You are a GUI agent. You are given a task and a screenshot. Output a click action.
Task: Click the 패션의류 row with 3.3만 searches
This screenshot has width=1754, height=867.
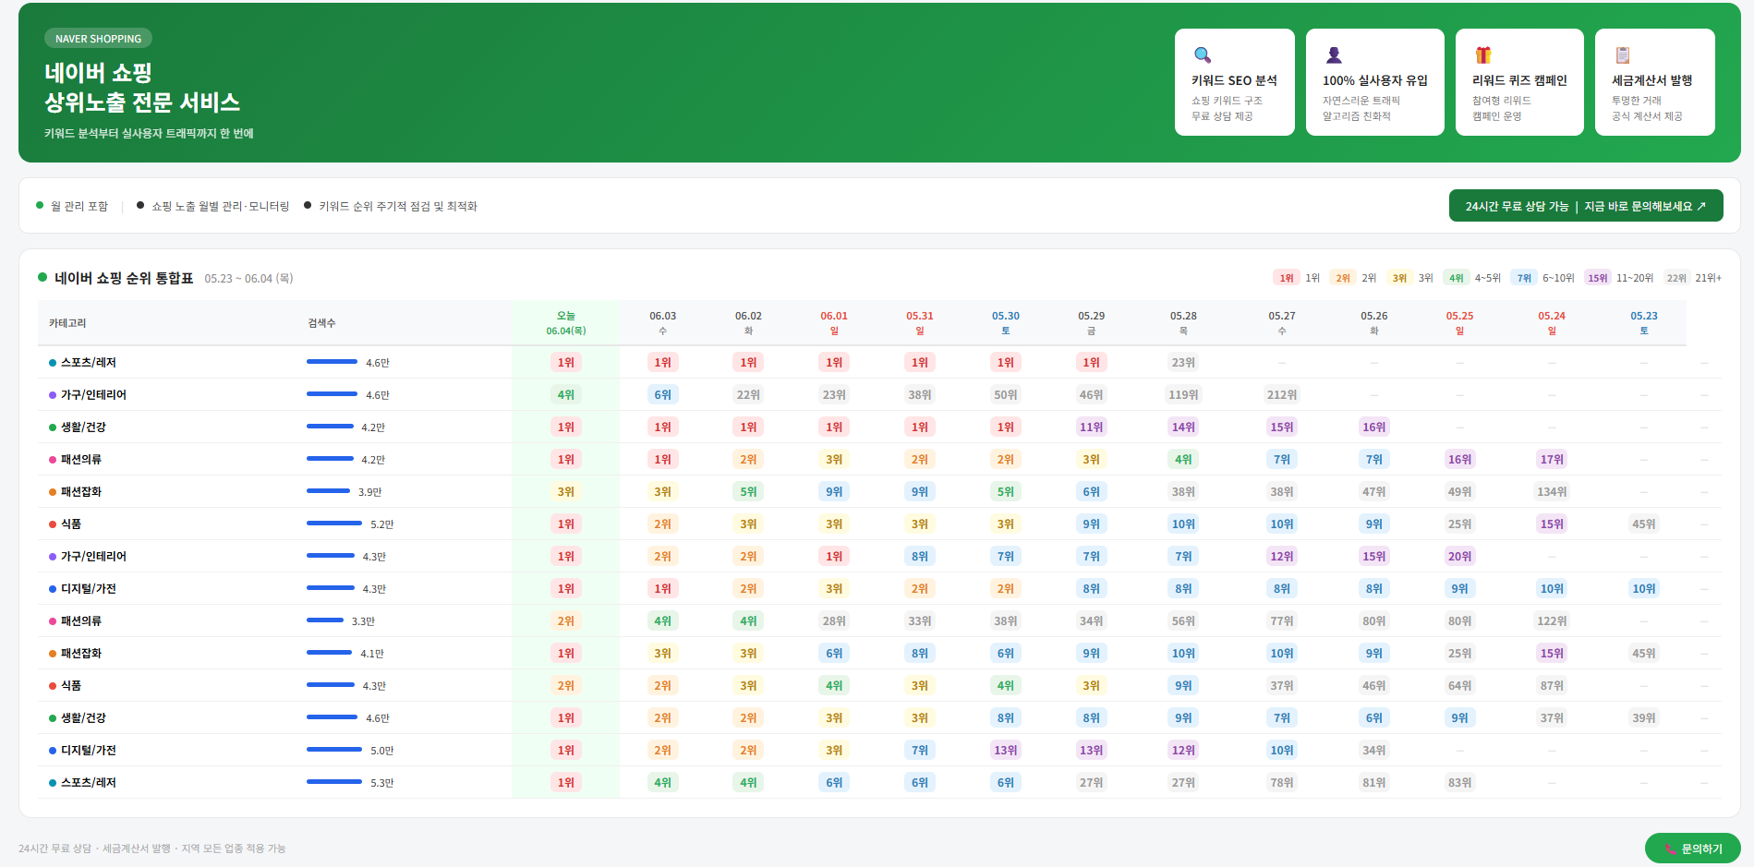879,620
